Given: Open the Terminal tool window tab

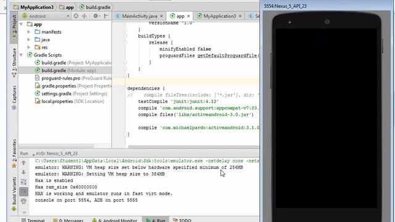Looking at the screenshot, I should pos(33,220).
